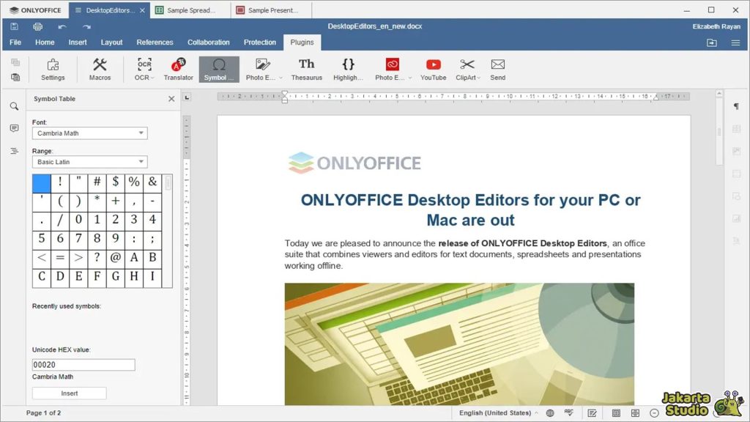The image size is (750, 422).
Task: Launch the OCR plugin
Action: (144, 69)
